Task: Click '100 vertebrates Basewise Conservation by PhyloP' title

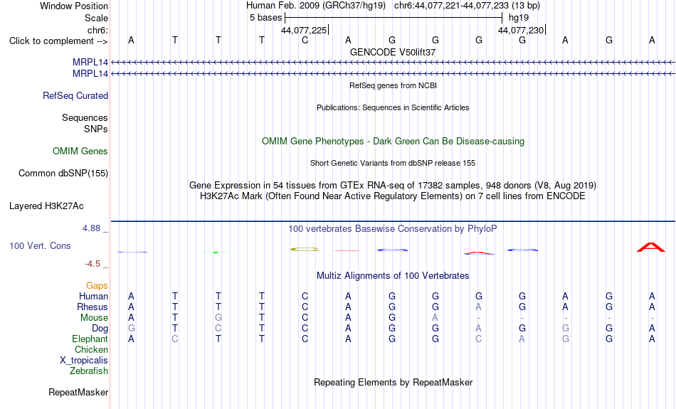Action: pos(393,229)
